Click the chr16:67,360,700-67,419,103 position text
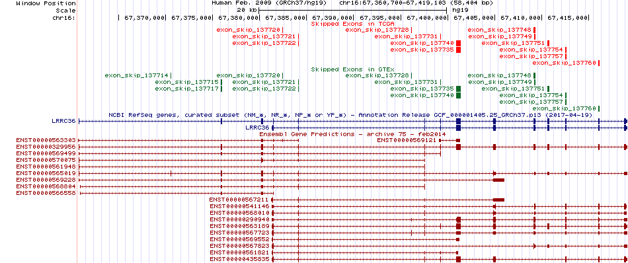The height and width of the screenshot is (263, 628). point(416,3)
